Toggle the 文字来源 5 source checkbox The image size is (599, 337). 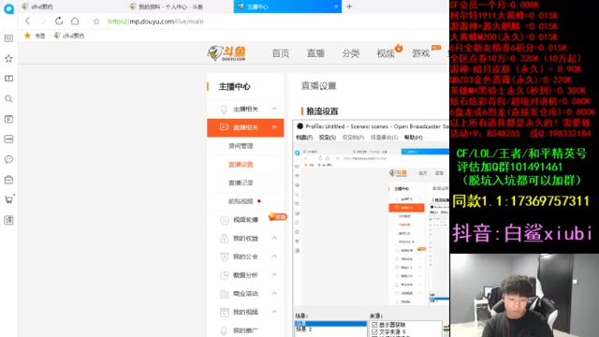374,332
